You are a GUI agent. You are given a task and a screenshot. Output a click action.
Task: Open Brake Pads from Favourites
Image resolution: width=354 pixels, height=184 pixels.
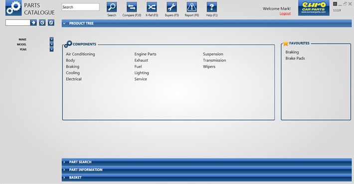pos(295,58)
